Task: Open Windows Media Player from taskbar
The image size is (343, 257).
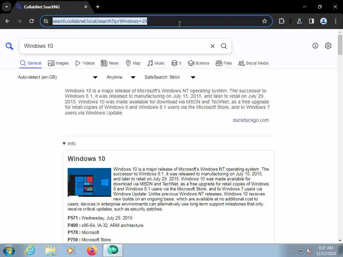Action: 71,250
